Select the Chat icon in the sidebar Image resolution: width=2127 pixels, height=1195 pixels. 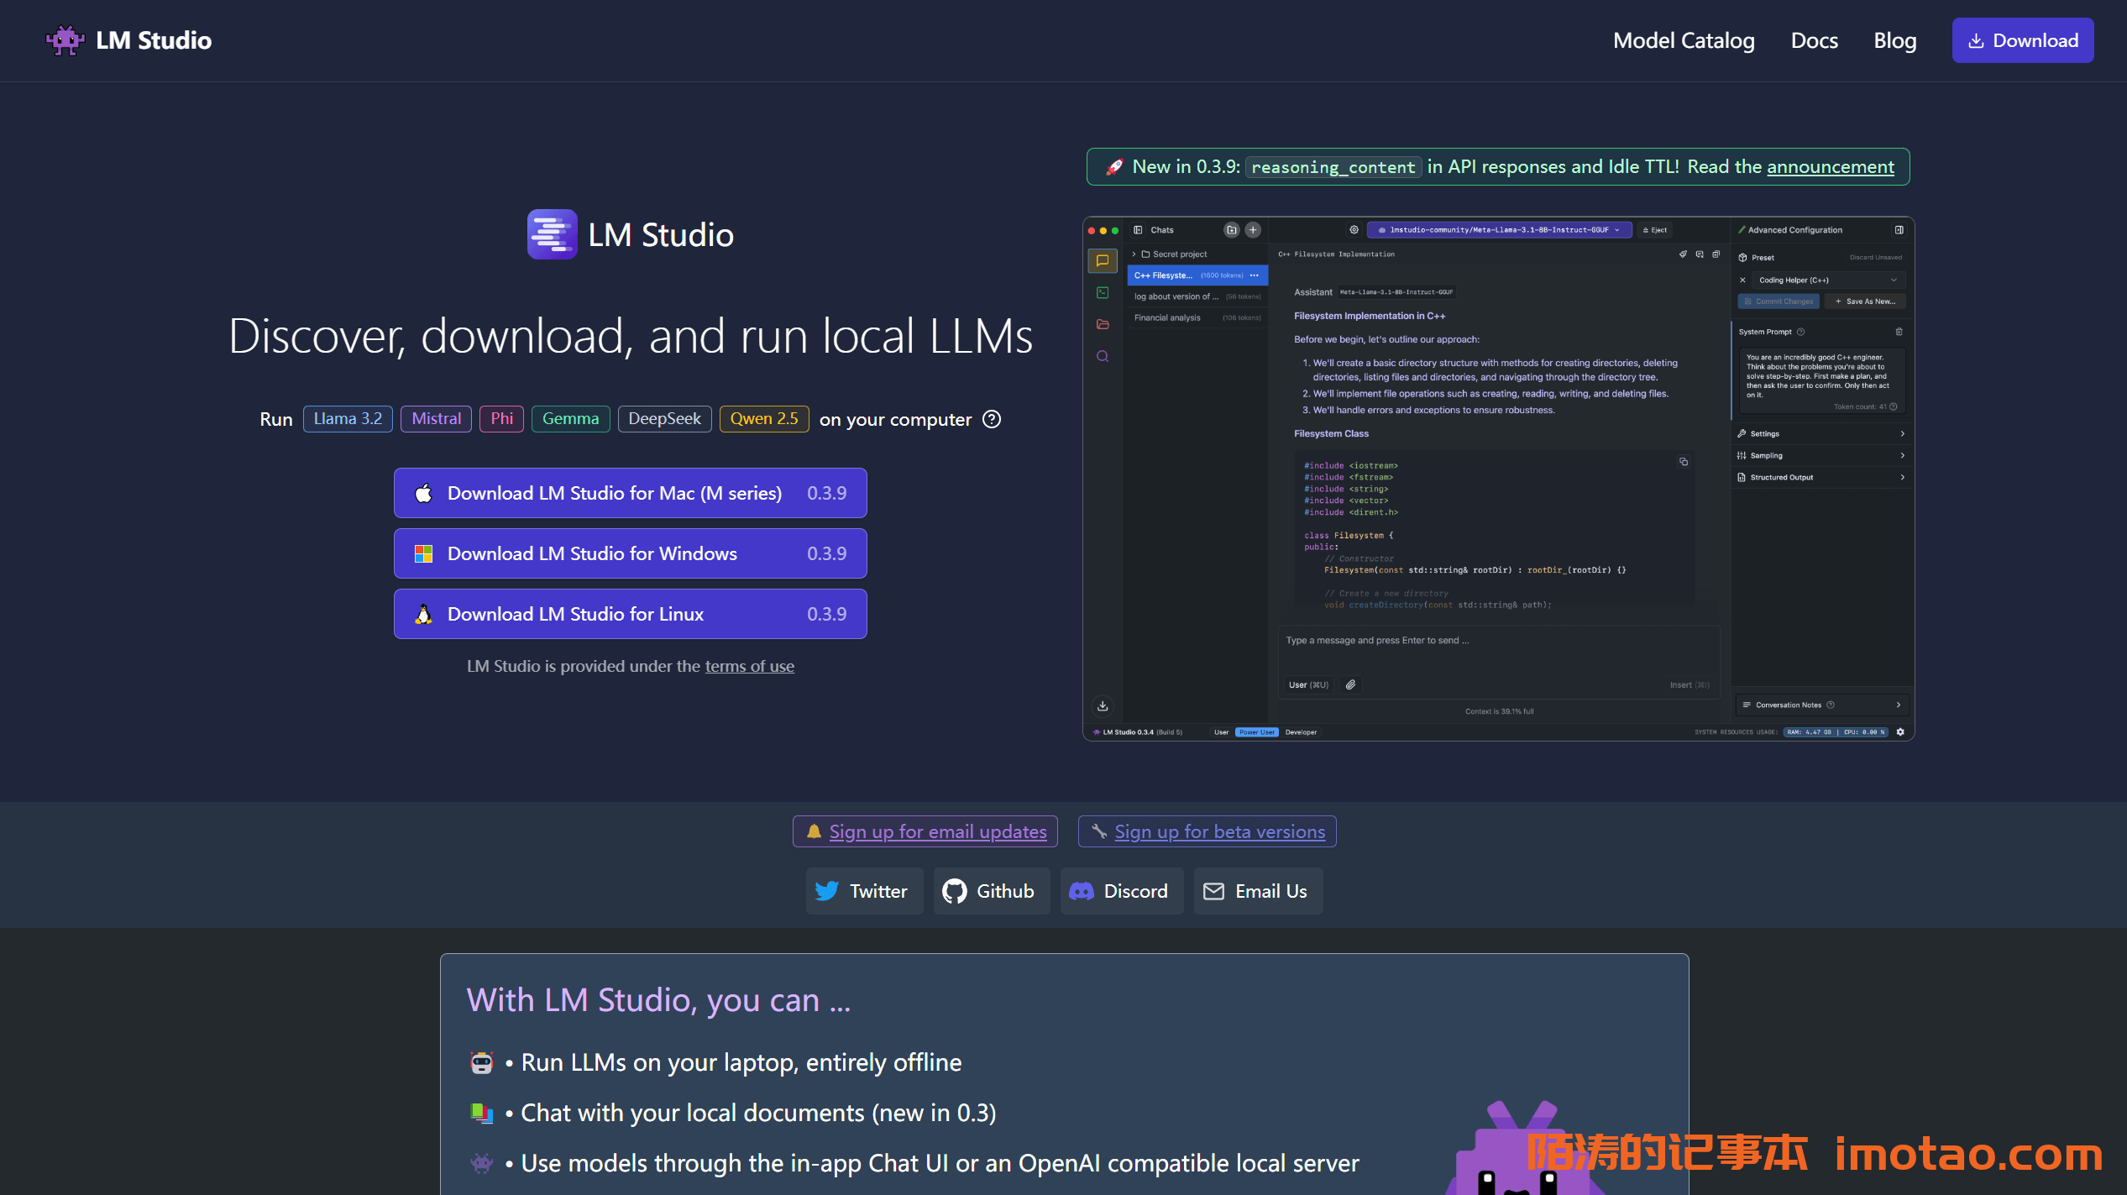point(1103,260)
